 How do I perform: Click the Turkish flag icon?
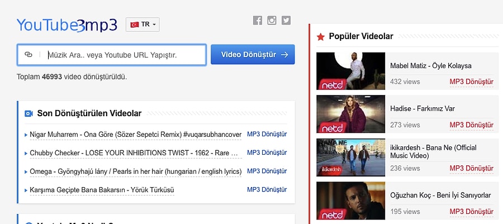(135, 25)
